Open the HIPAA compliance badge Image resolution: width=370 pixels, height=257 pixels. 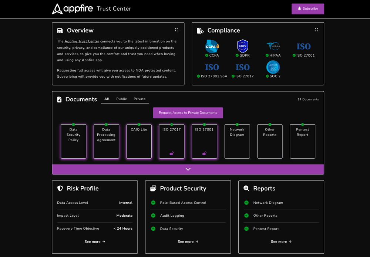pos(273,46)
